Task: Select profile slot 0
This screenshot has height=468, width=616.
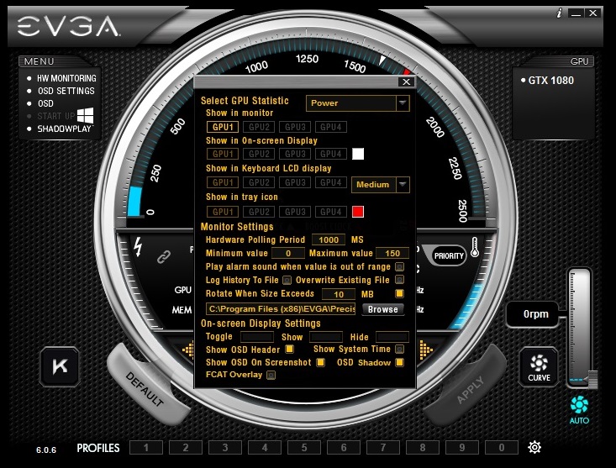Action: click(x=501, y=448)
